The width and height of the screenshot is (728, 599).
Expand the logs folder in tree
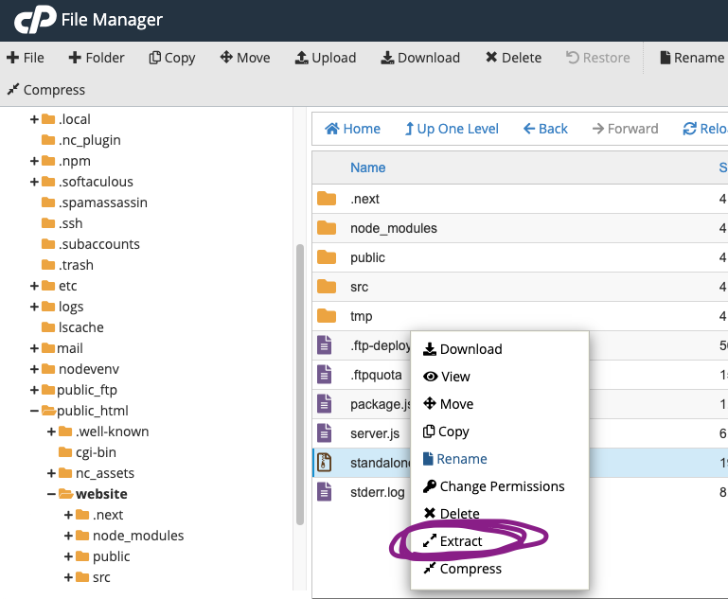34,307
